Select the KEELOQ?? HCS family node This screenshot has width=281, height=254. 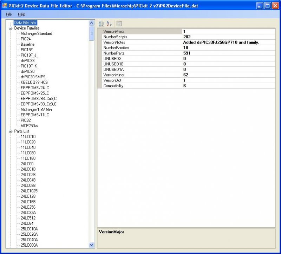34,83
